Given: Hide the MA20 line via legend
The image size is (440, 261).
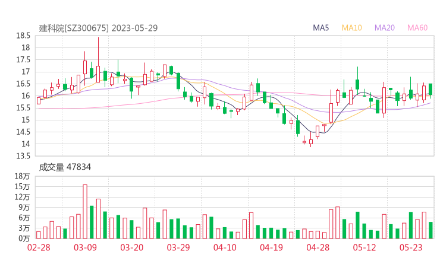Looking at the screenshot, I should coord(385,28).
